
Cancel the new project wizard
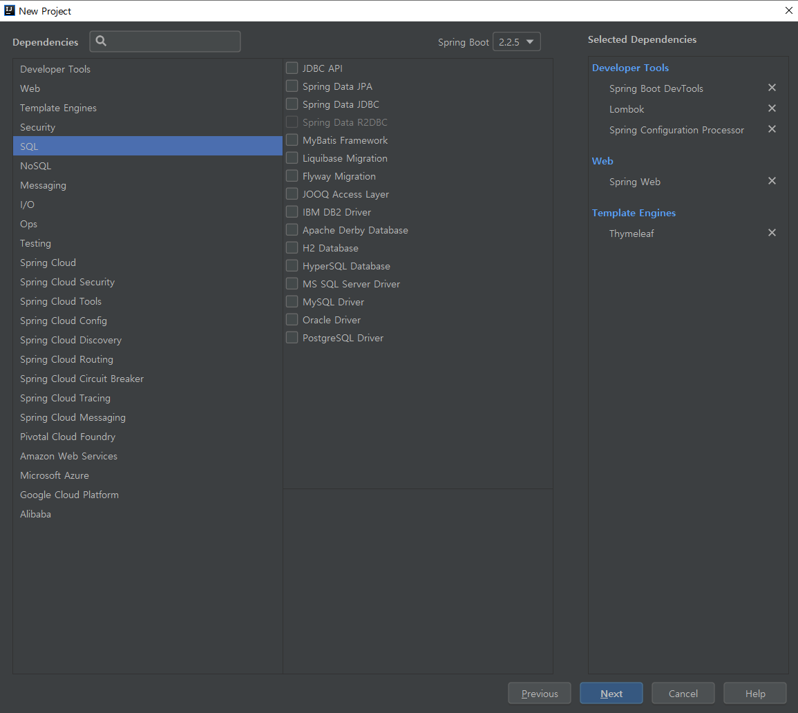click(x=683, y=693)
